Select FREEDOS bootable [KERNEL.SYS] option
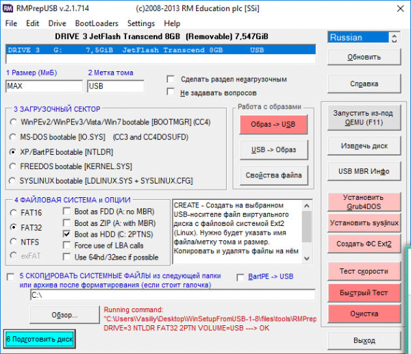 [x=12, y=166]
